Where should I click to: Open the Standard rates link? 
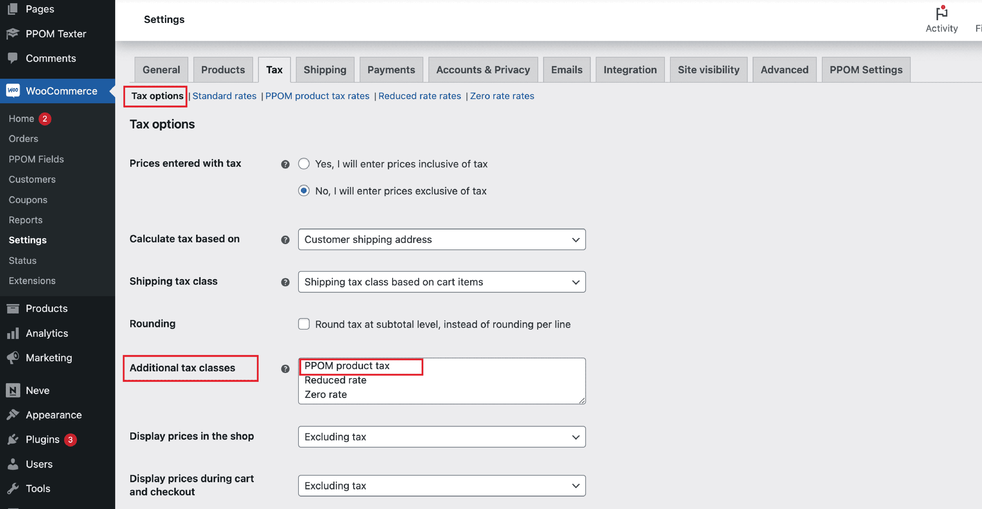(224, 96)
